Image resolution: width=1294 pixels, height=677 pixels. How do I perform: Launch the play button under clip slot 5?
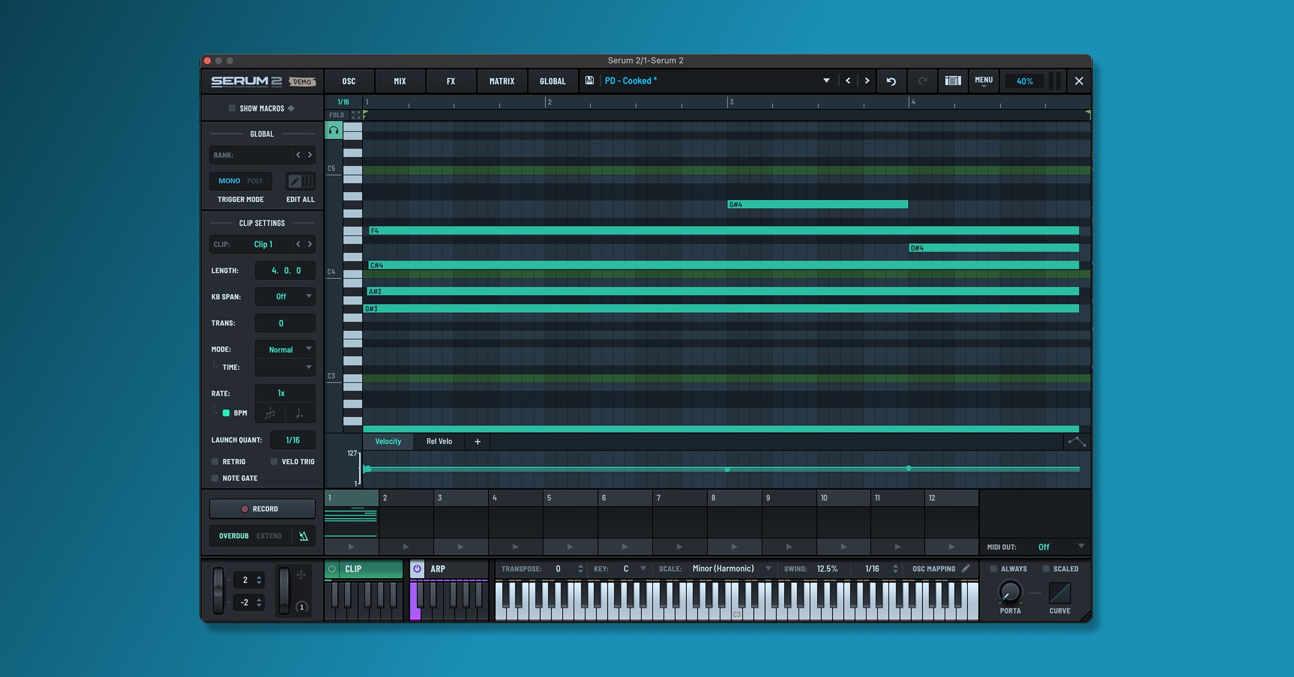pos(570,547)
